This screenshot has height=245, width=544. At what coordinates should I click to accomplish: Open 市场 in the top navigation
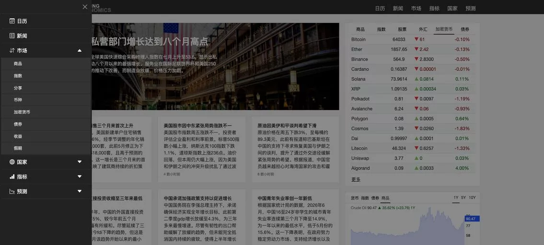pyautogui.click(x=416, y=8)
